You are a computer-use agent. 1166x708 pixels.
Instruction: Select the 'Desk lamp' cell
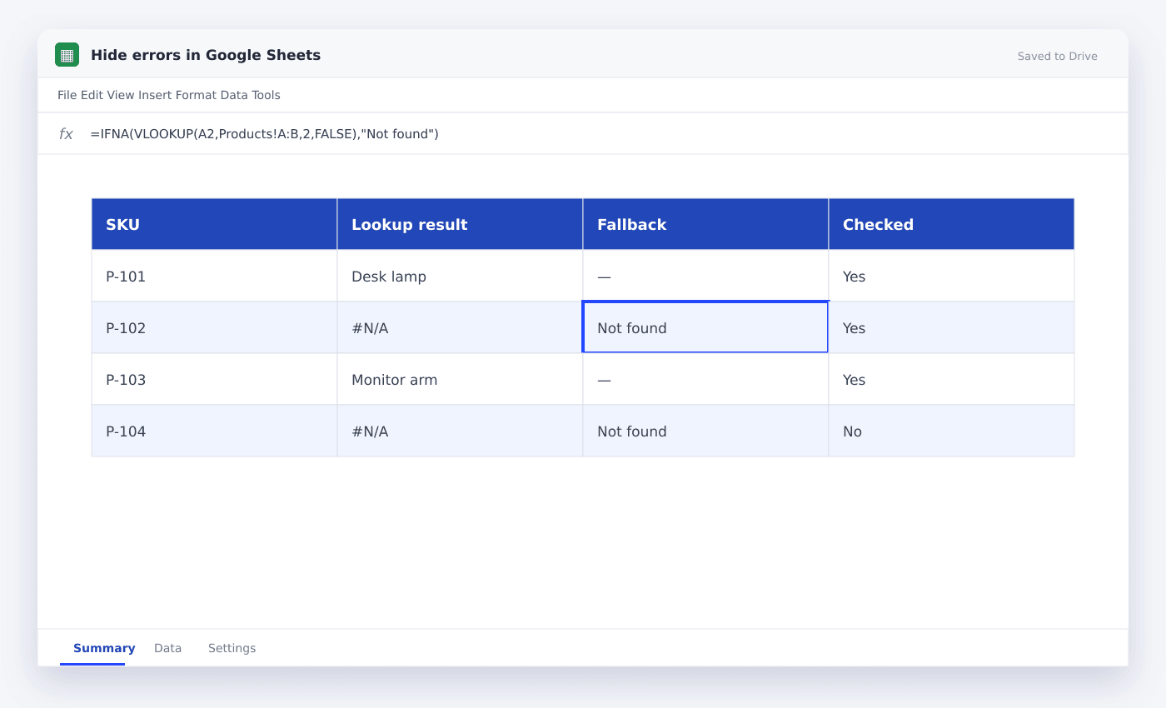[460, 276]
